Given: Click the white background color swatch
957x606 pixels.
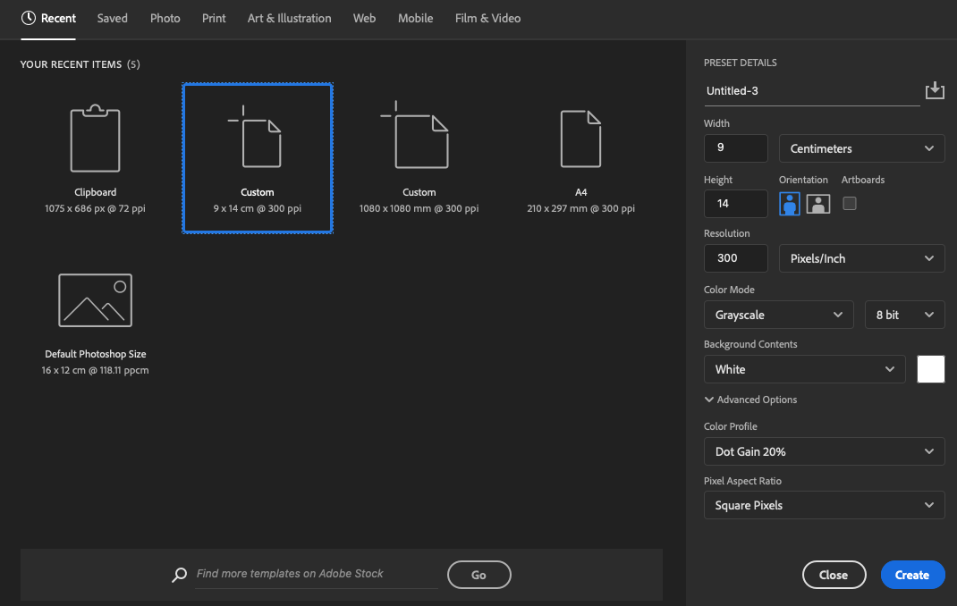Looking at the screenshot, I should (x=931, y=369).
